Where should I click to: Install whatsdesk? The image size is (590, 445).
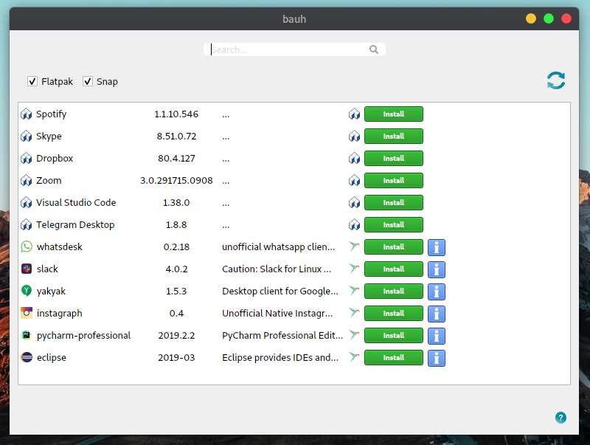(x=394, y=247)
